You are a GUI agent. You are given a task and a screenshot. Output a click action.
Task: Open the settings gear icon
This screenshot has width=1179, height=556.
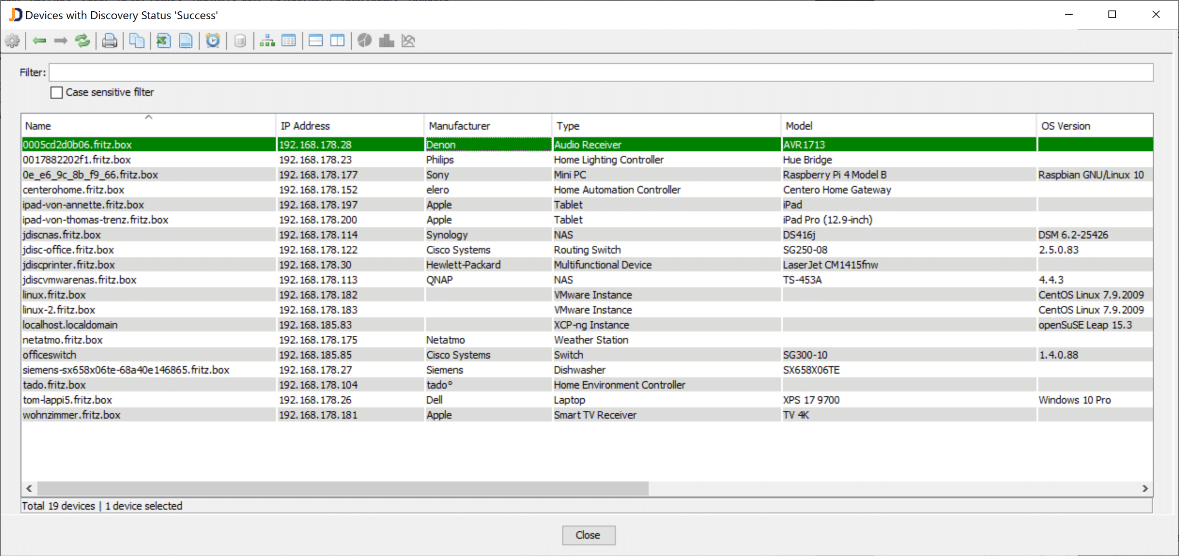[12, 41]
